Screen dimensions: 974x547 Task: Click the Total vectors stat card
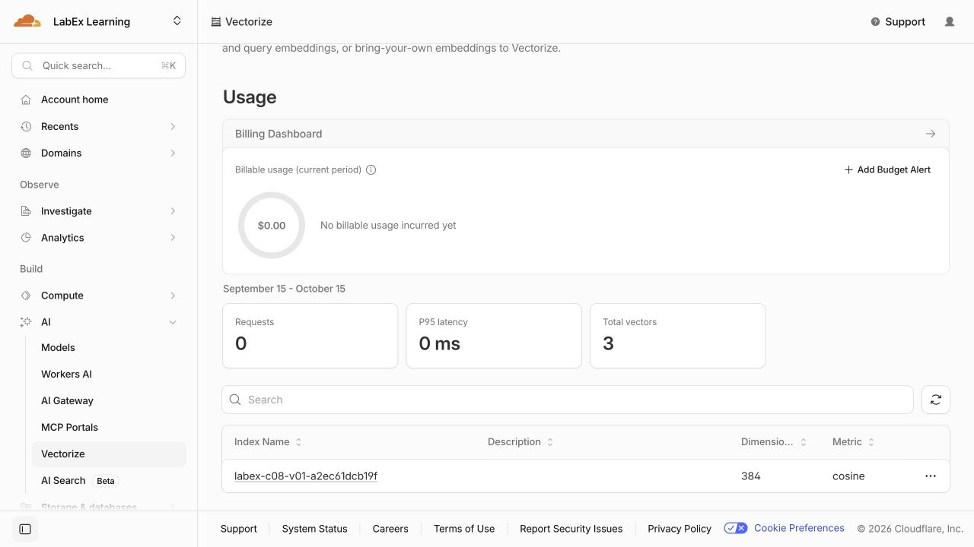678,336
